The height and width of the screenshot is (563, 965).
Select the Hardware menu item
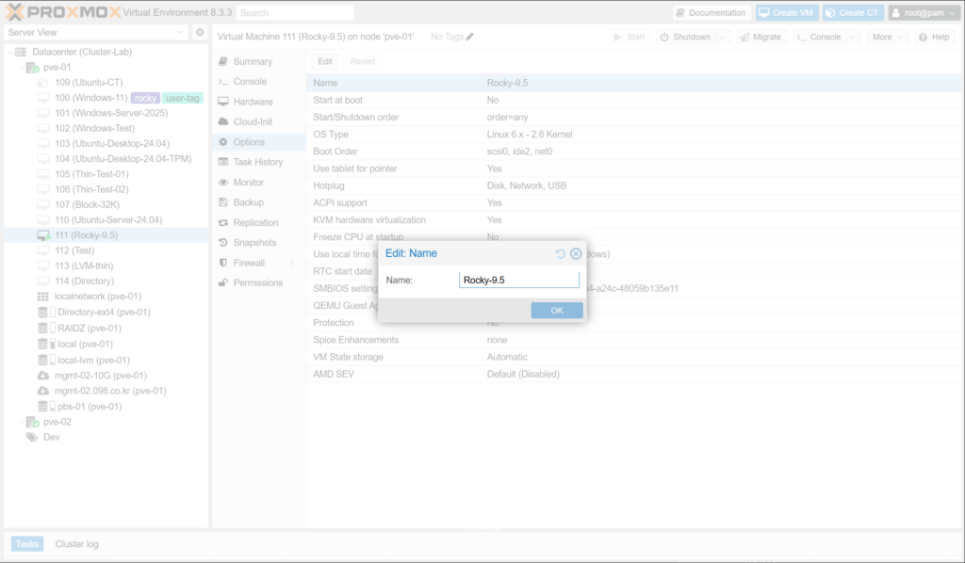pyautogui.click(x=253, y=102)
